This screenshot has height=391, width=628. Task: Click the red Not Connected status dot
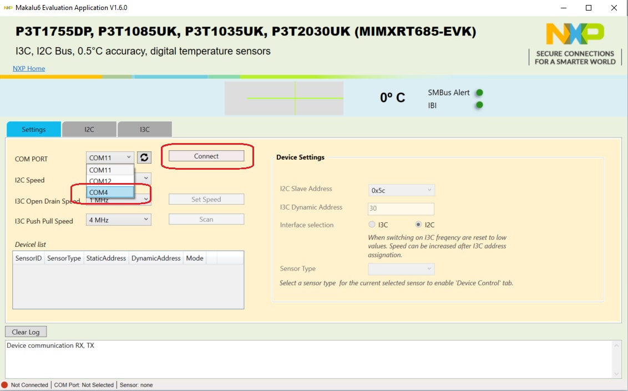tap(4, 385)
